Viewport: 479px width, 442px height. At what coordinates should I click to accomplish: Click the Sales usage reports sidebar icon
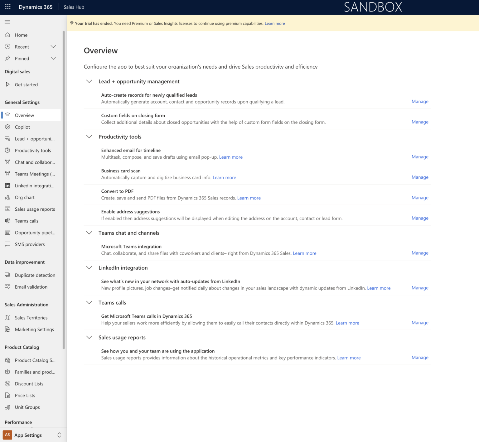coord(7,209)
